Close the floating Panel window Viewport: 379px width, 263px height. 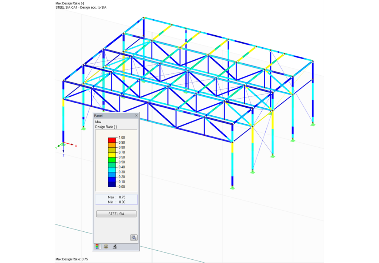pyautogui.click(x=136, y=115)
